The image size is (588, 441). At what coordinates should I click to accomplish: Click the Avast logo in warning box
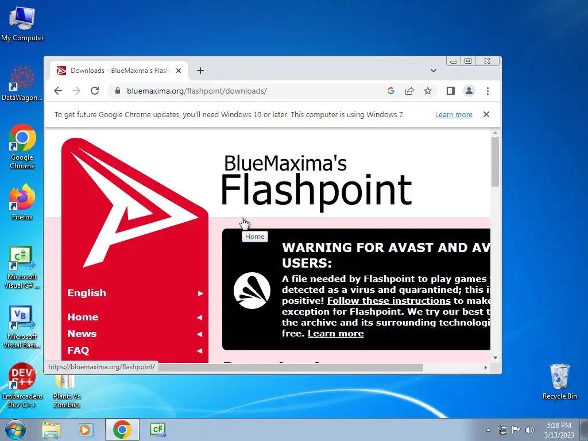[x=252, y=291]
